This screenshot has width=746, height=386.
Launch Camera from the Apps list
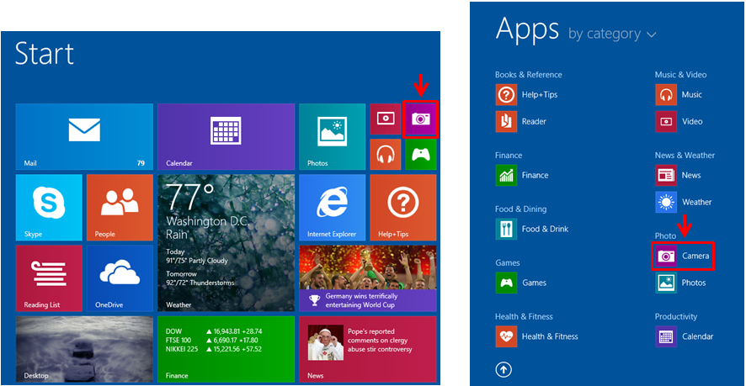(684, 256)
